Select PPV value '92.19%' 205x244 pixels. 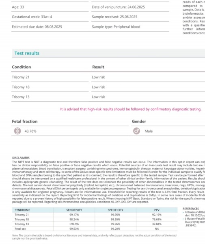(x=157, y=215)
